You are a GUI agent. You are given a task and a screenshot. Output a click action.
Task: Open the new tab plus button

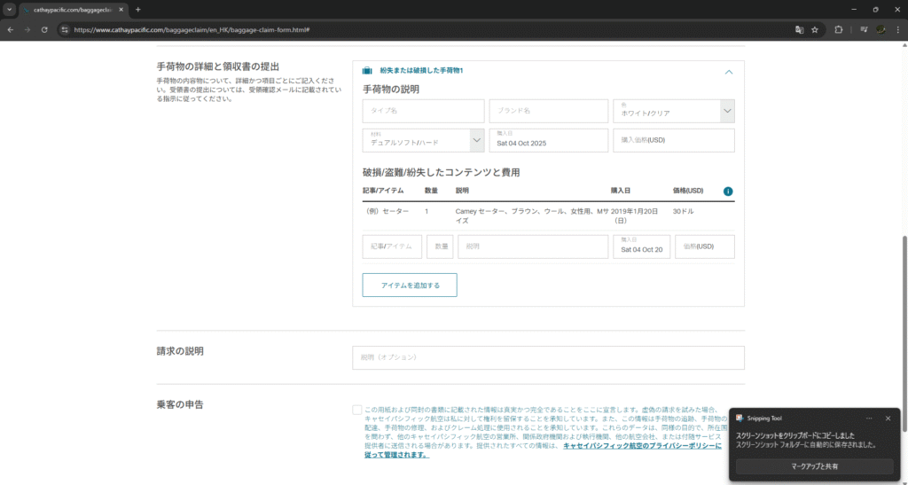(x=137, y=9)
